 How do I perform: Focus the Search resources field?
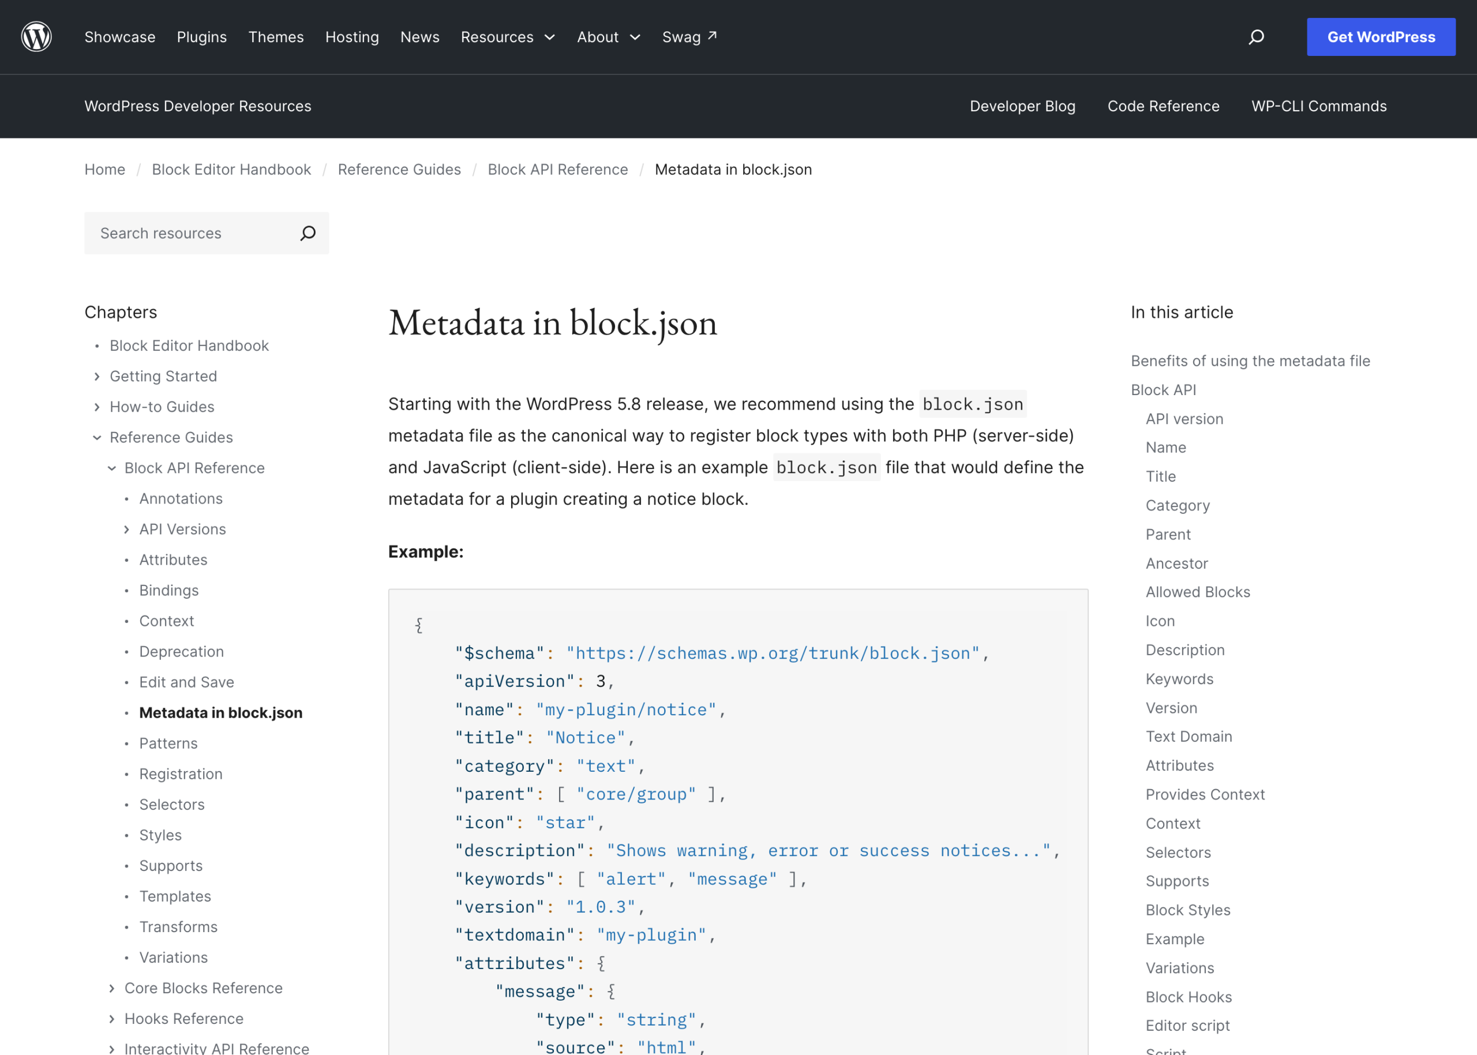207,233
